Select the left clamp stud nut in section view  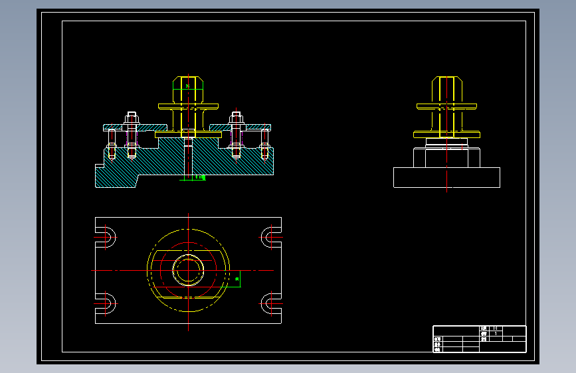click(132, 117)
